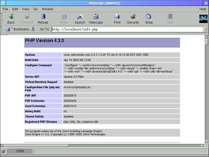Click the horizontal scrollbar right arrow
The image size is (209, 157).
203,146
